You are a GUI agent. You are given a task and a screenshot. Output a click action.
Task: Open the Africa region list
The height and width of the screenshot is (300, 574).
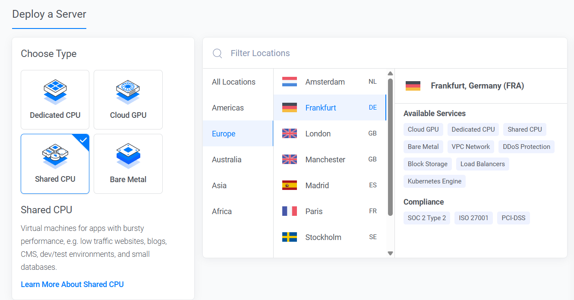coord(238,211)
